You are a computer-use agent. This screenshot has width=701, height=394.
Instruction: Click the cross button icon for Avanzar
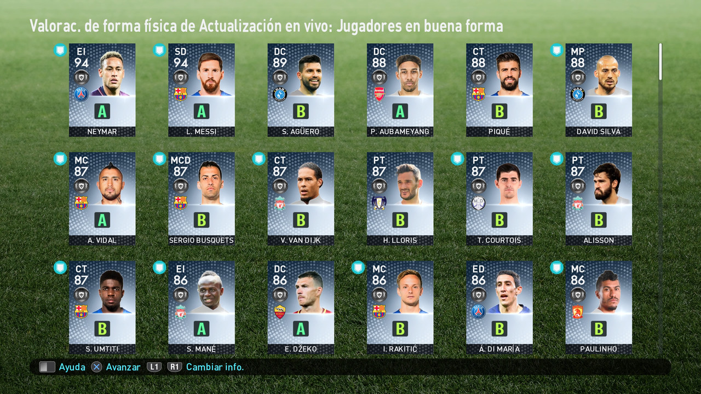tap(96, 367)
